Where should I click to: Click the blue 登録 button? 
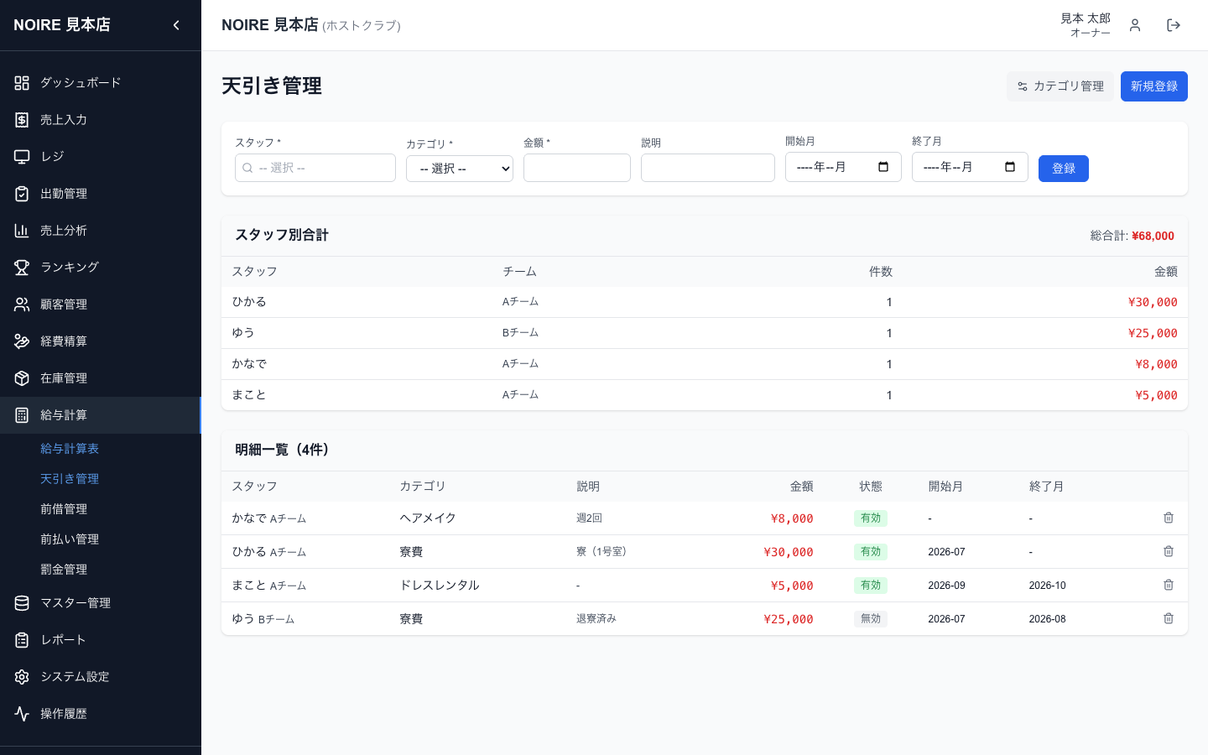click(1064, 169)
